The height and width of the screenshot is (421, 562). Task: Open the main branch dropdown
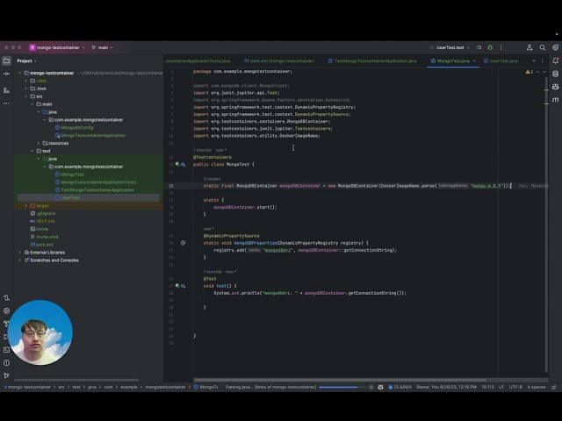pyautogui.click(x=102, y=47)
